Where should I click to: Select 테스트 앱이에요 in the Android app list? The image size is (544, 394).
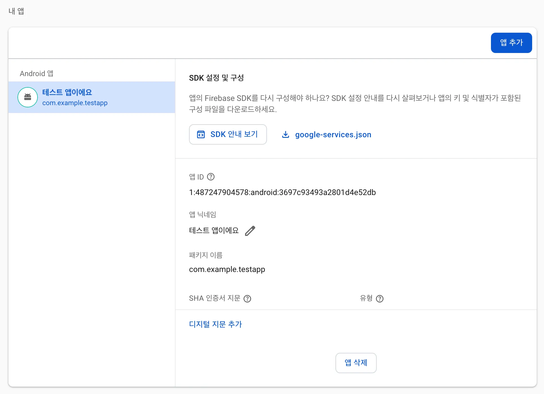(x=67, y=92)
